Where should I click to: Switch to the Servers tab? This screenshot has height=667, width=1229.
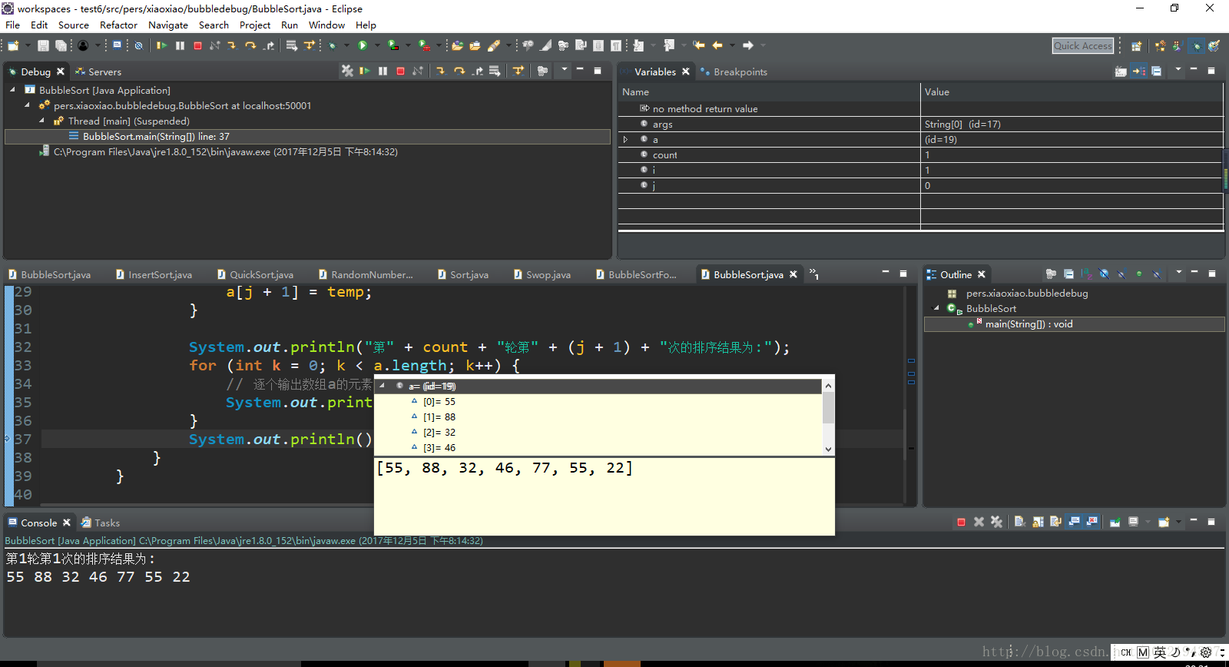point(98,71)
